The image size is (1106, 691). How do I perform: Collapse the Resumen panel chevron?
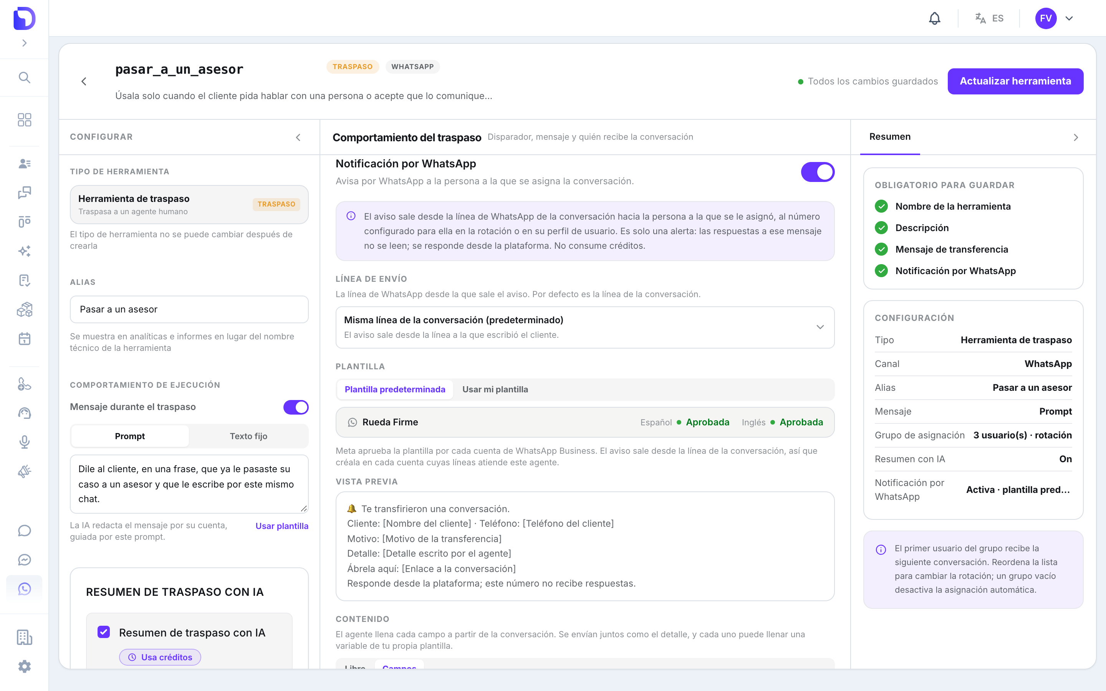(1076, 137)
